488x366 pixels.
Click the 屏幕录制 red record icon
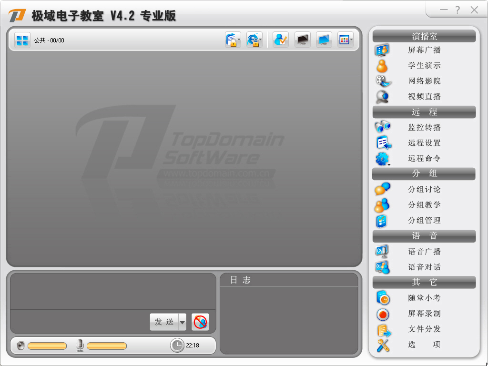383,315
